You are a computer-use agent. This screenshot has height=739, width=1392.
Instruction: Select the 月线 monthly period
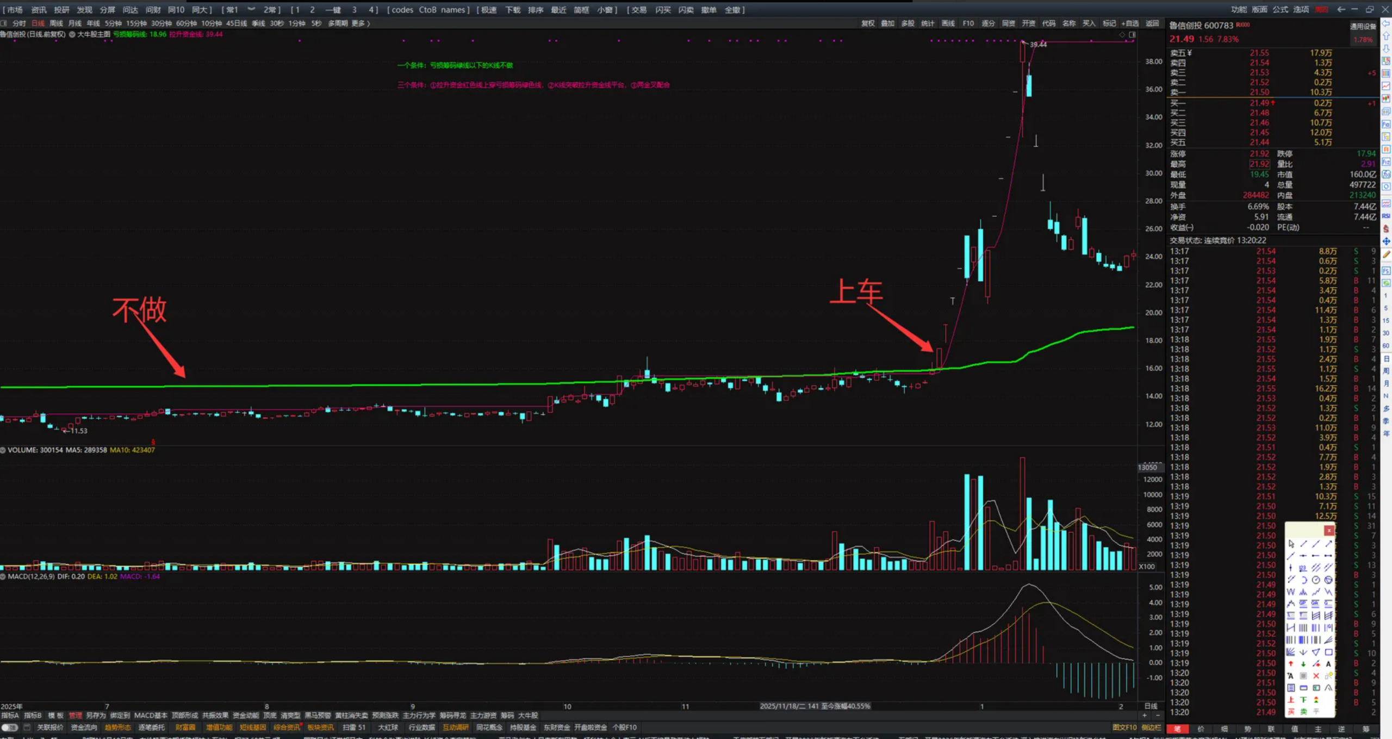pos(74,23)
